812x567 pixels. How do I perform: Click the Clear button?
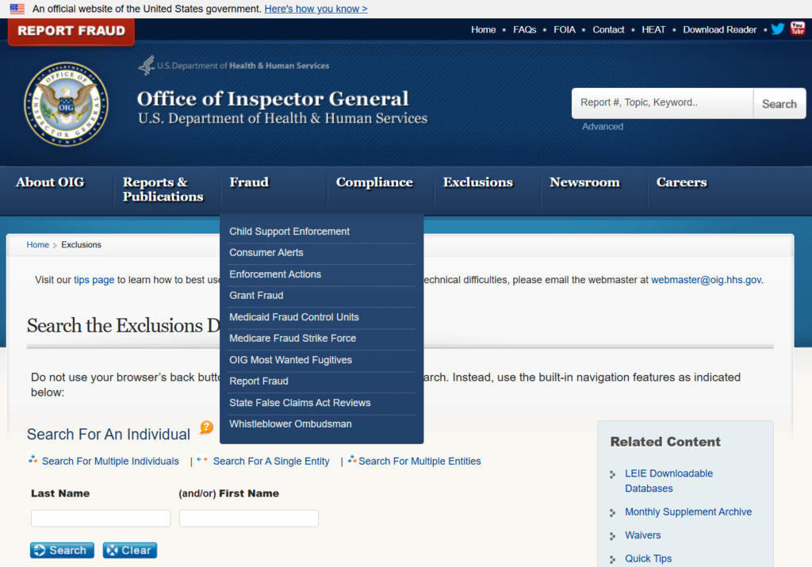tap(130, 550)
